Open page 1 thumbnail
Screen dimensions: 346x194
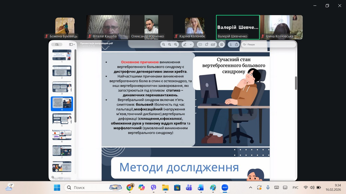[62, 55]
